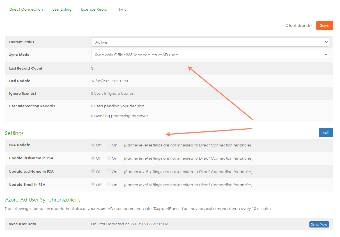This screenshot has width=340, height=237.
Task: Expand the Sync Mode dropdown
Action: 210,55
